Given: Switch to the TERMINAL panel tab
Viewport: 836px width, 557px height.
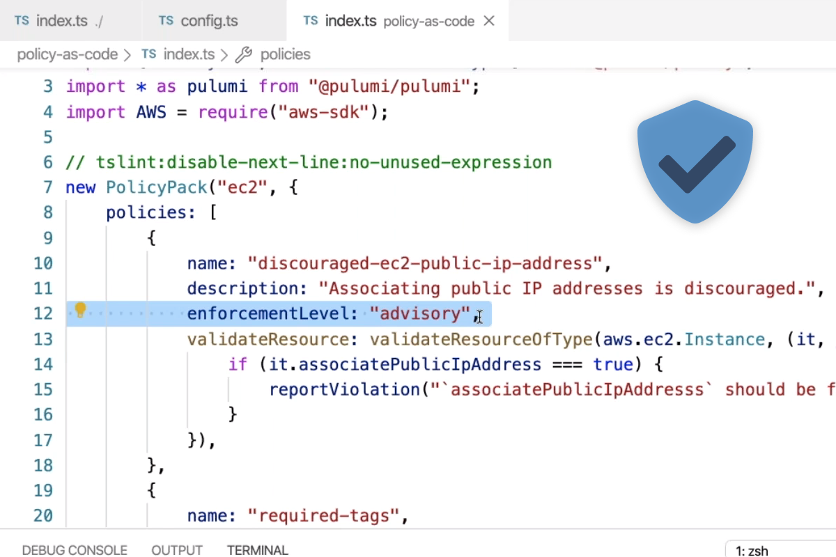Looking at the screenshot, I should [257, 550].
